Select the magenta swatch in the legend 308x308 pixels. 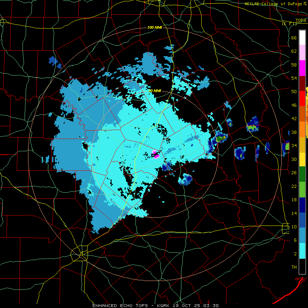tap(302, 68)
